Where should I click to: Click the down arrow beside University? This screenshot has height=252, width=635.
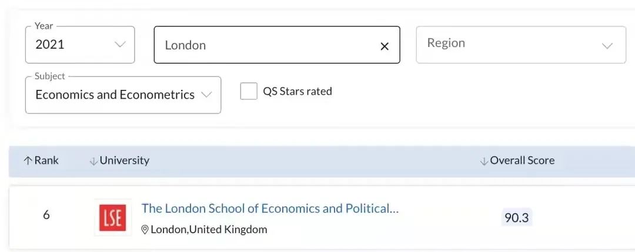point(93,161)
